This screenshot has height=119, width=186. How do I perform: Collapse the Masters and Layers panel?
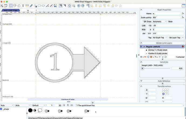point(141,43)
